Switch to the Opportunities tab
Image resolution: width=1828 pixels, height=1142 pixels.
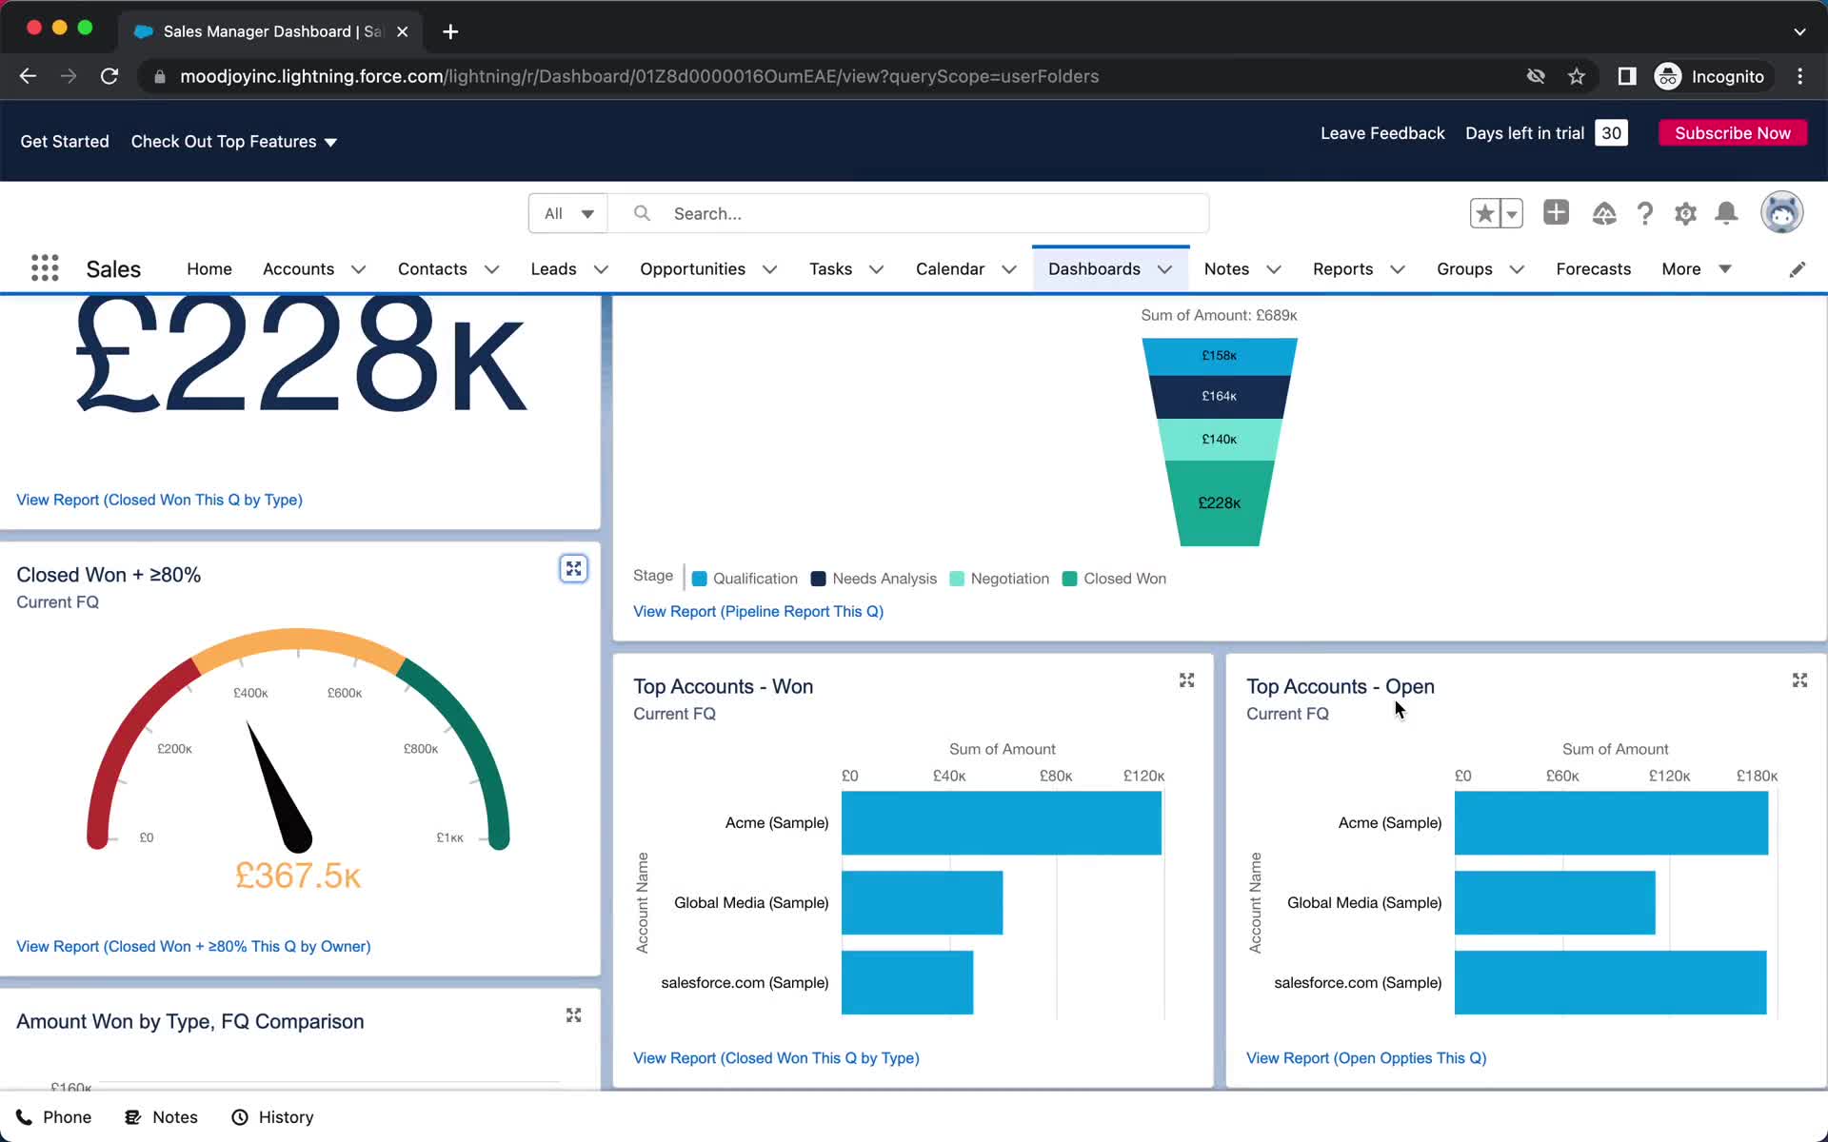pyautogui.click(x=692, y=269)
